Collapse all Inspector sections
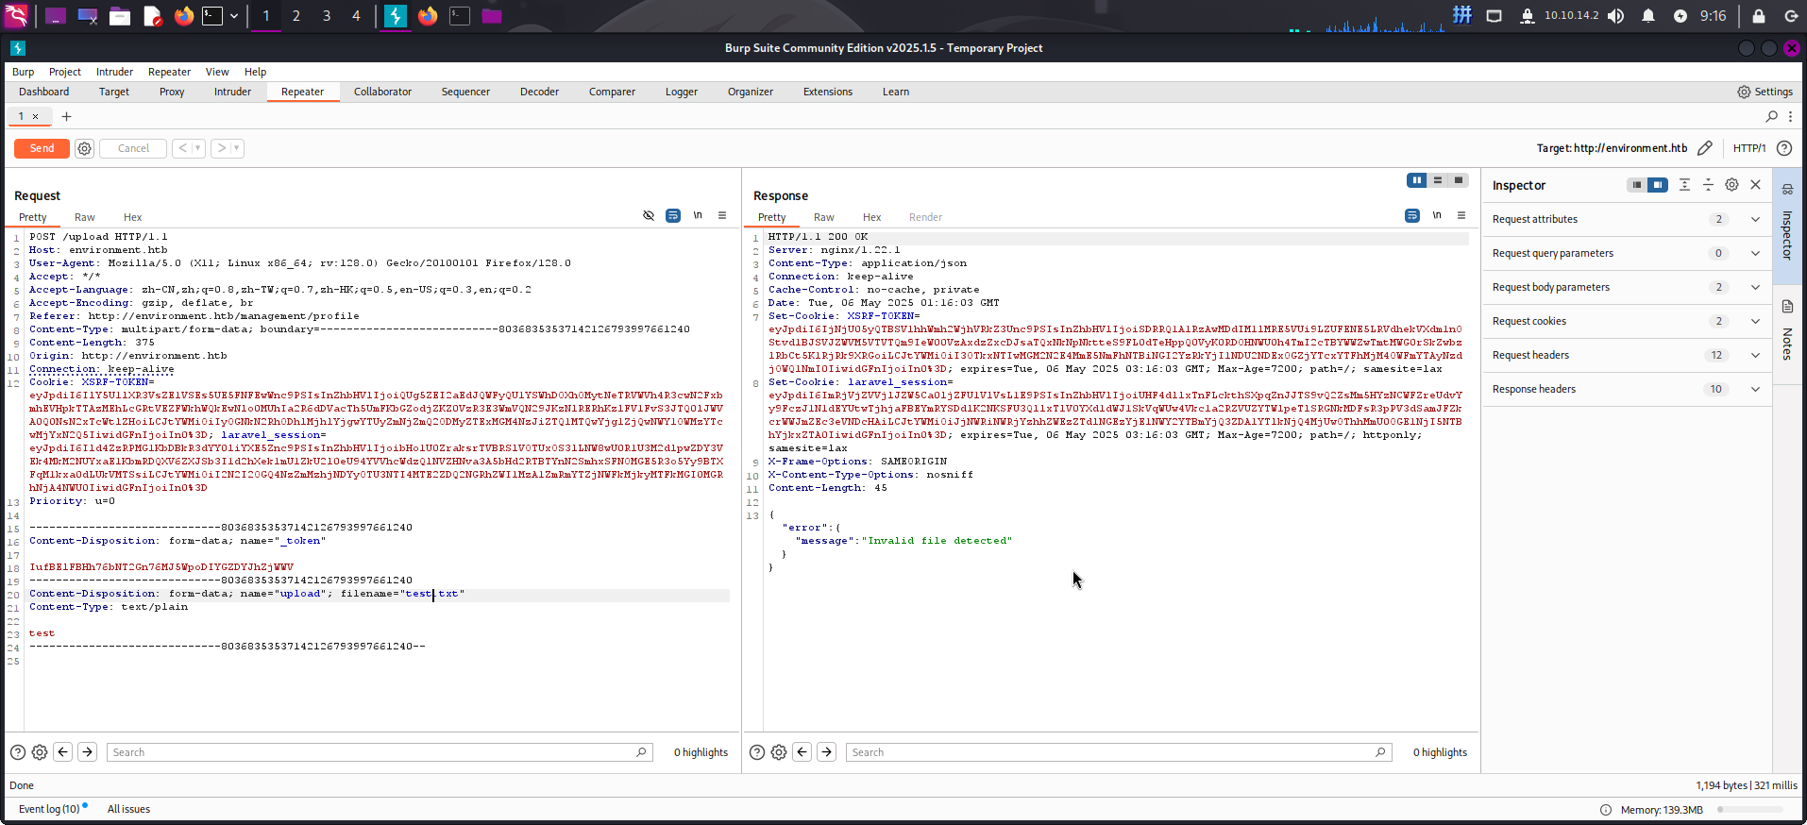1807x825 pixels. coord(1708,185)
